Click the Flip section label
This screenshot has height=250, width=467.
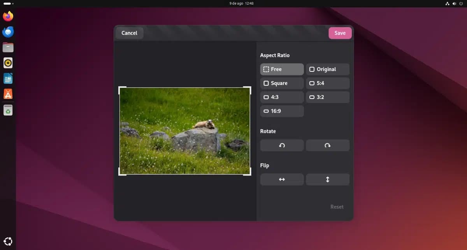(265, 165)
